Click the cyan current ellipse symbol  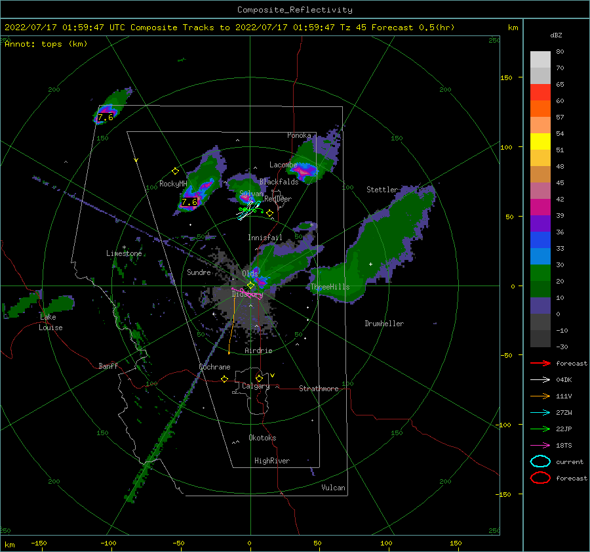540,461
